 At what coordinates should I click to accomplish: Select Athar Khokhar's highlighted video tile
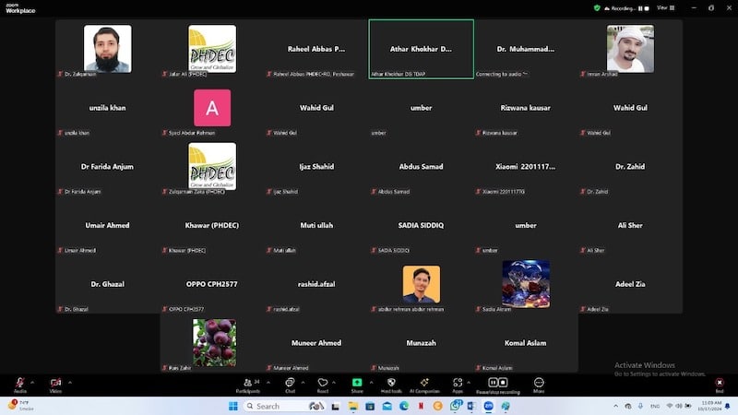(x=421, y=49)
